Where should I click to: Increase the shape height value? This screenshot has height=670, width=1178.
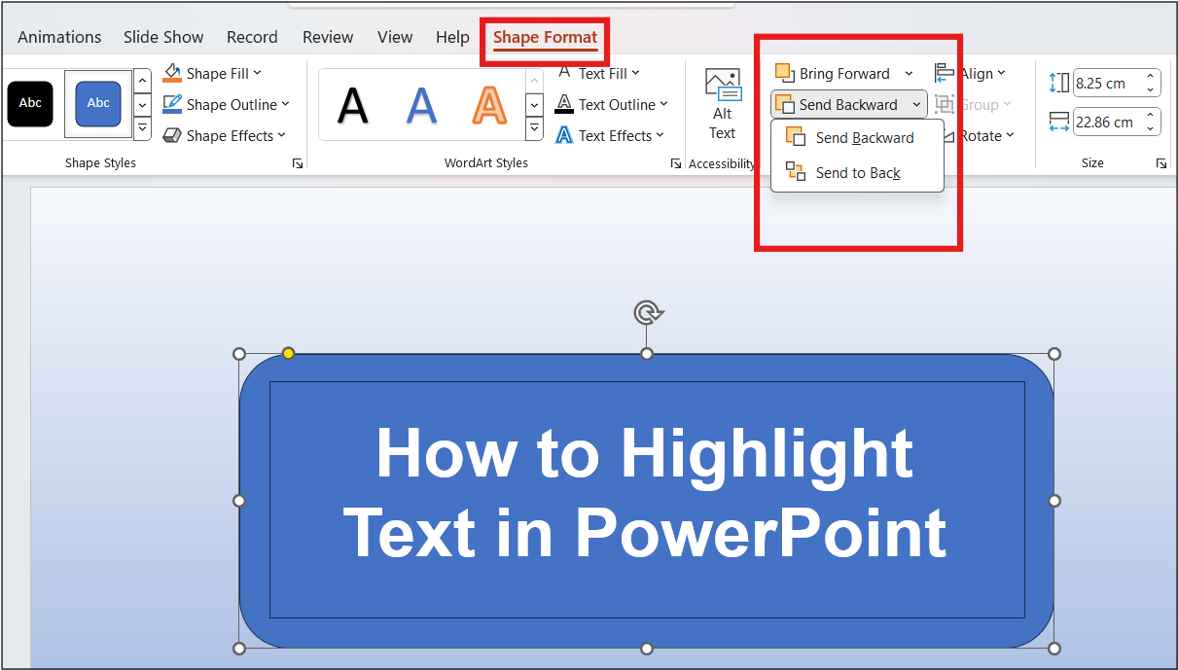tap(1151, 77)
